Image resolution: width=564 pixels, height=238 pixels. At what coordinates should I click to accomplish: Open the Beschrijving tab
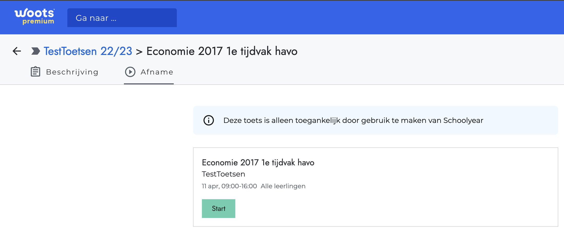tap(64, 72)
